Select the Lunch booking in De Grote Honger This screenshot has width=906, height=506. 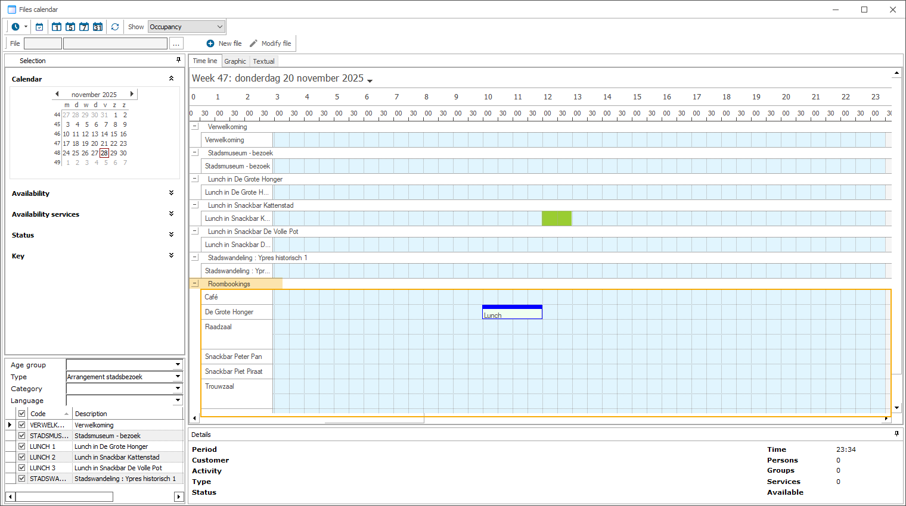[512, 313]
